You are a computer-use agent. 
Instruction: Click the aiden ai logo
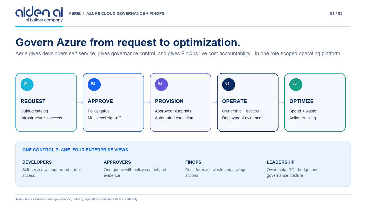point(39,14)
